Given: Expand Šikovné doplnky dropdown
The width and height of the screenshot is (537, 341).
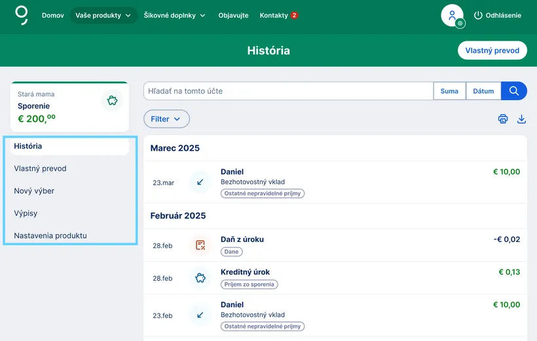Looking at the screenshot, I should click(174, 15).
